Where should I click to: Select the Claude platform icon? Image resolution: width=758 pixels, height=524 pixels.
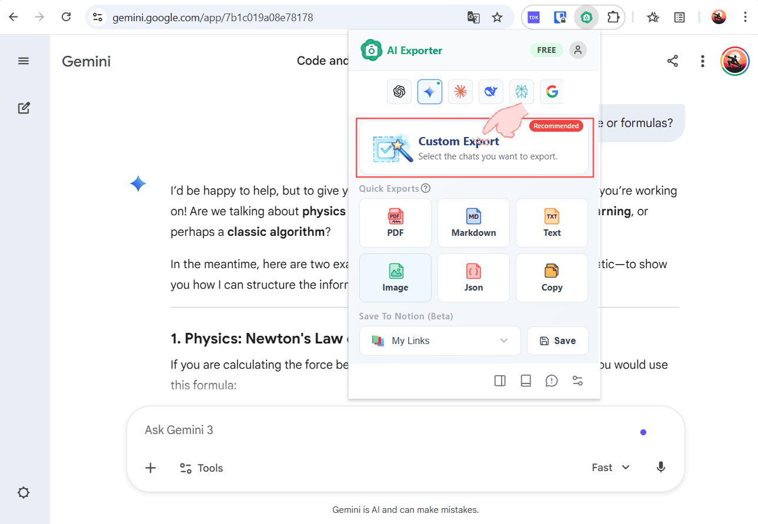point(460,92)
